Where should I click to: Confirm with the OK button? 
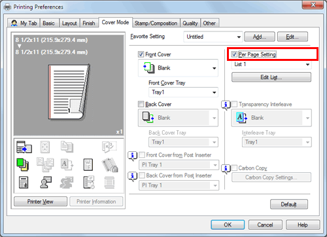[228, 225]
